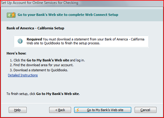164x118 pixels.
Task: Click the QuickBooks statement download notice box
Action: coord(81,42)
